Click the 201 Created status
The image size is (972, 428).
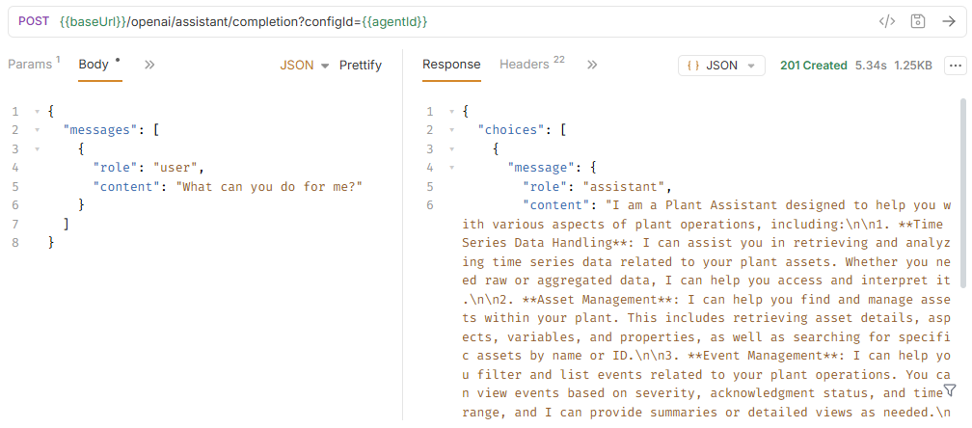(813, 65)
